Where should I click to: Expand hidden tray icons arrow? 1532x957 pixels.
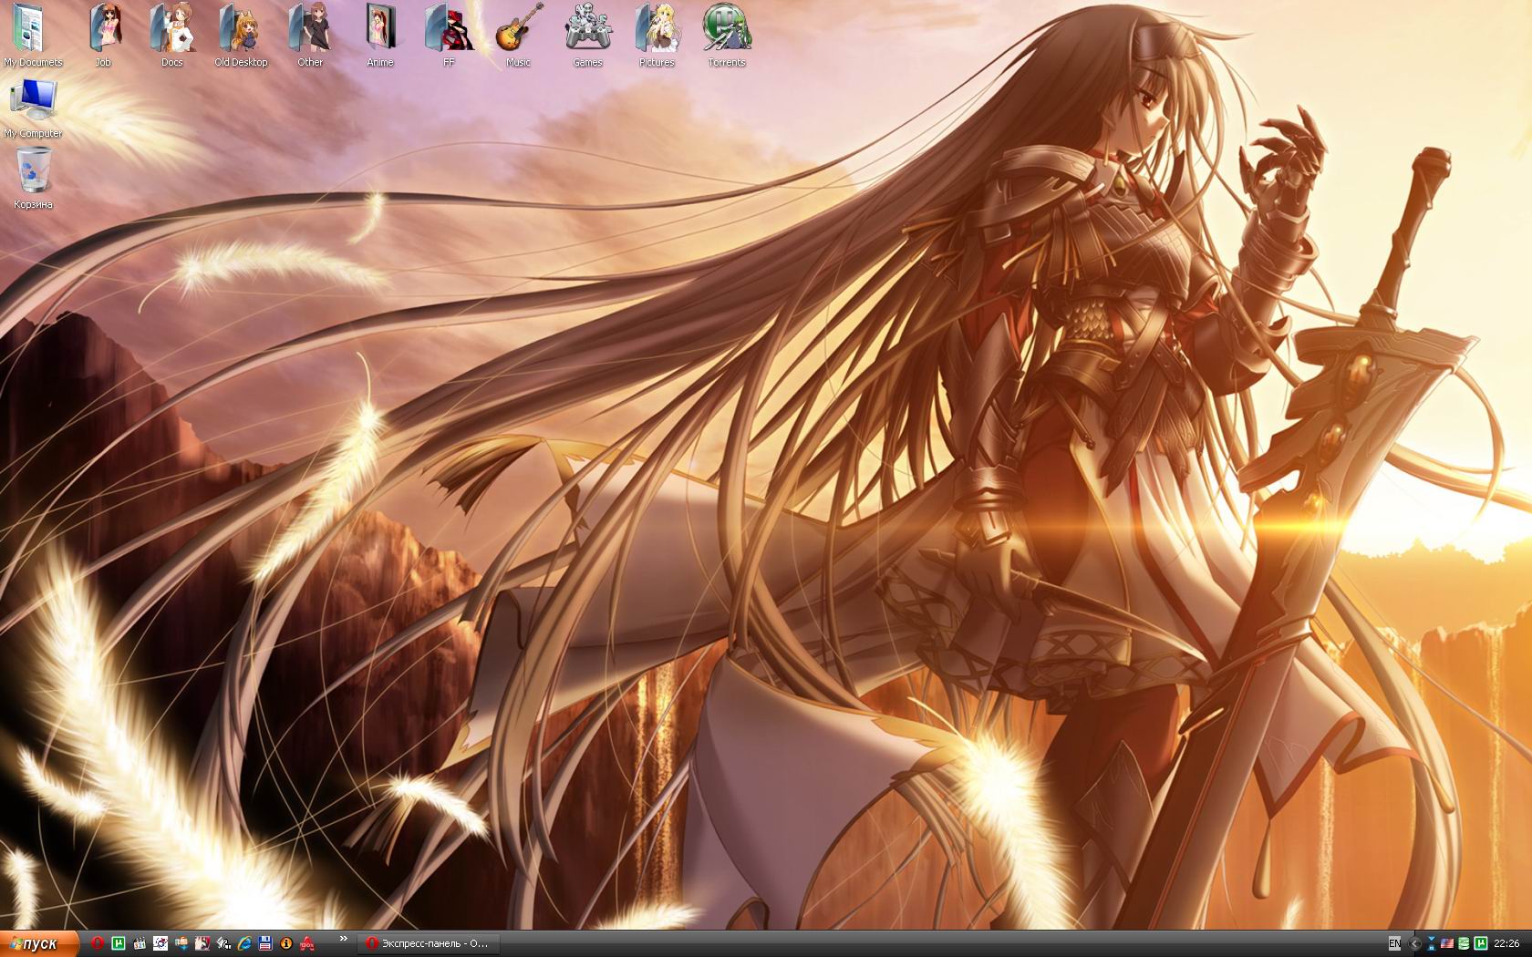coord(1414,943)
